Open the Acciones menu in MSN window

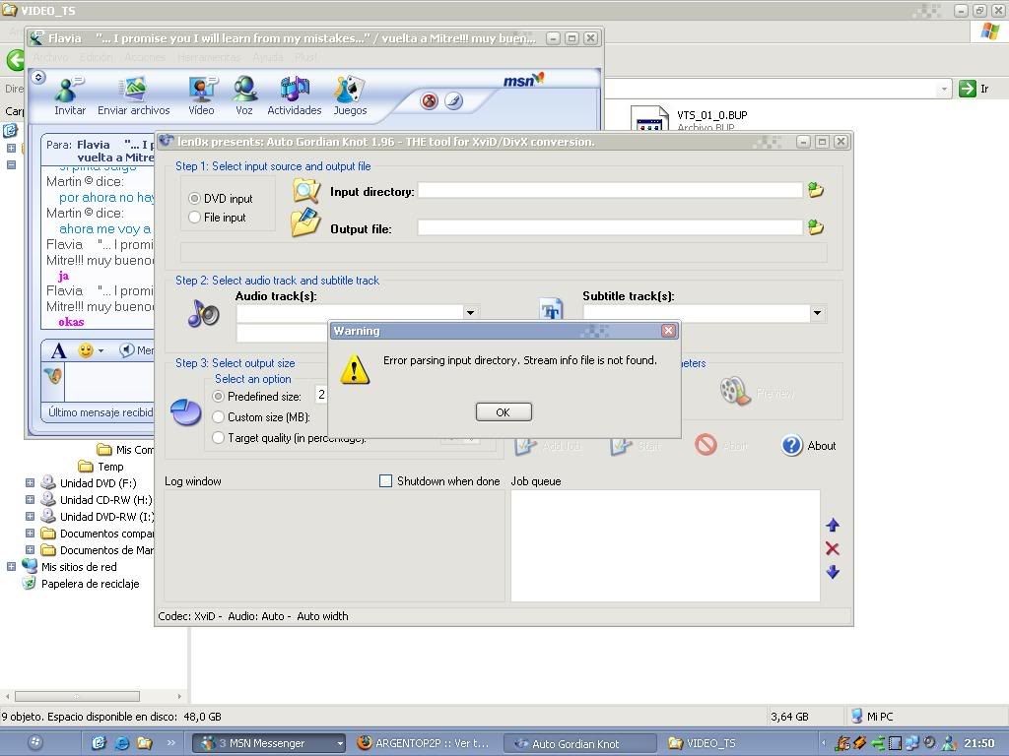(x=145, y=57)
